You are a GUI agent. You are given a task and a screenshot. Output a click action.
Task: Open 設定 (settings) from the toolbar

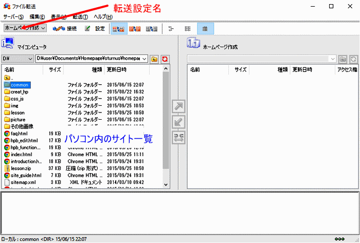[x=95, y=28]
